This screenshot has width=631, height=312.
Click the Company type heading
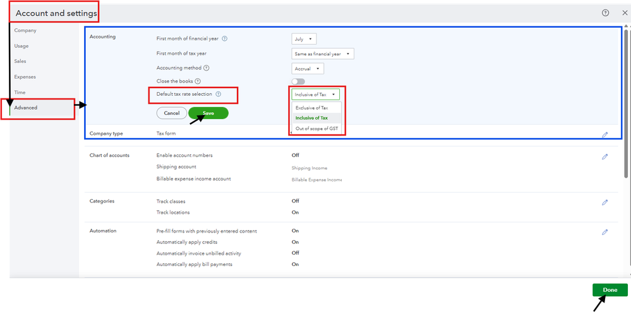[106, 134]
